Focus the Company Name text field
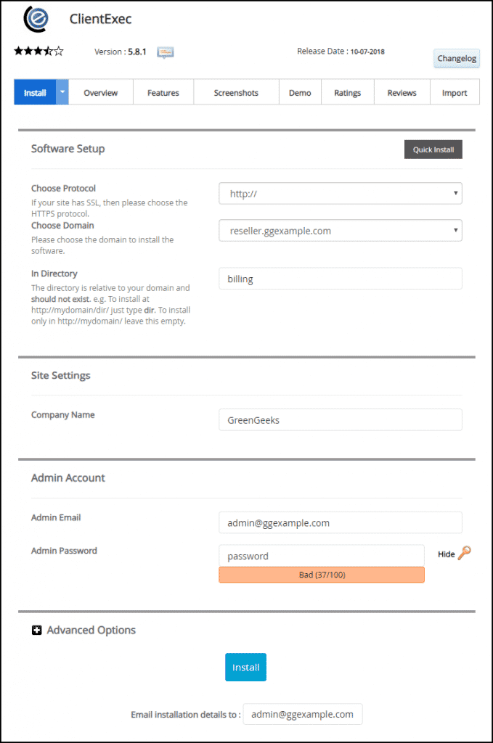Screen dimensions: 493x743 [340, 419]
